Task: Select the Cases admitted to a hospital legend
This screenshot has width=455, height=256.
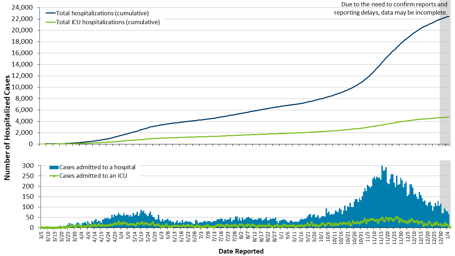Action: click(97, 167)
